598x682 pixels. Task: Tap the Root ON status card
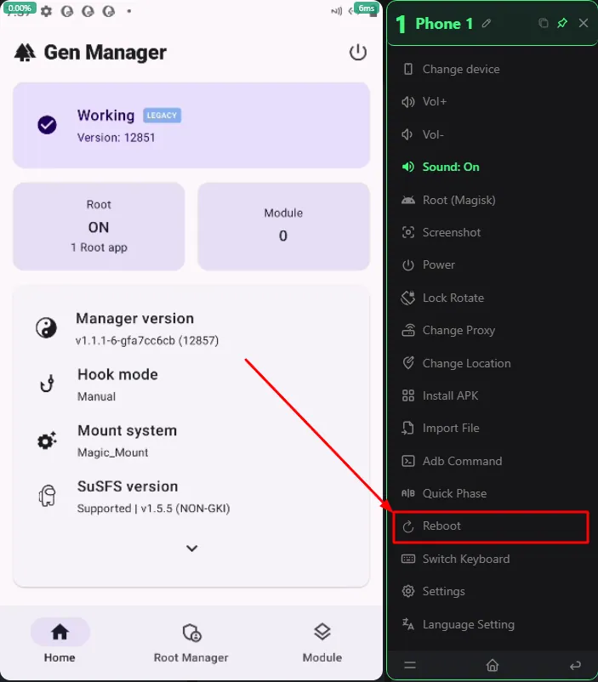click(99, 226)
